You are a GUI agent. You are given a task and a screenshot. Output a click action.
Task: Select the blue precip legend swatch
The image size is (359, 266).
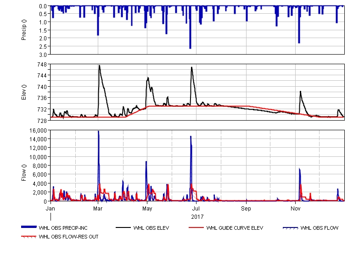28,227
